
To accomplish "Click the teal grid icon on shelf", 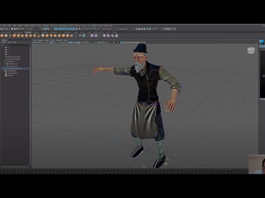I will point(84,35).
